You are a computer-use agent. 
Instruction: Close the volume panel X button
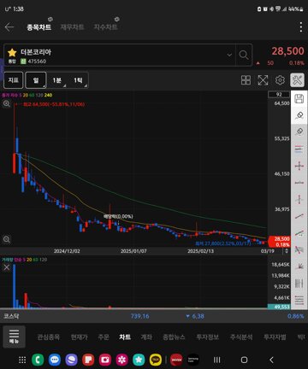point(7,267)
